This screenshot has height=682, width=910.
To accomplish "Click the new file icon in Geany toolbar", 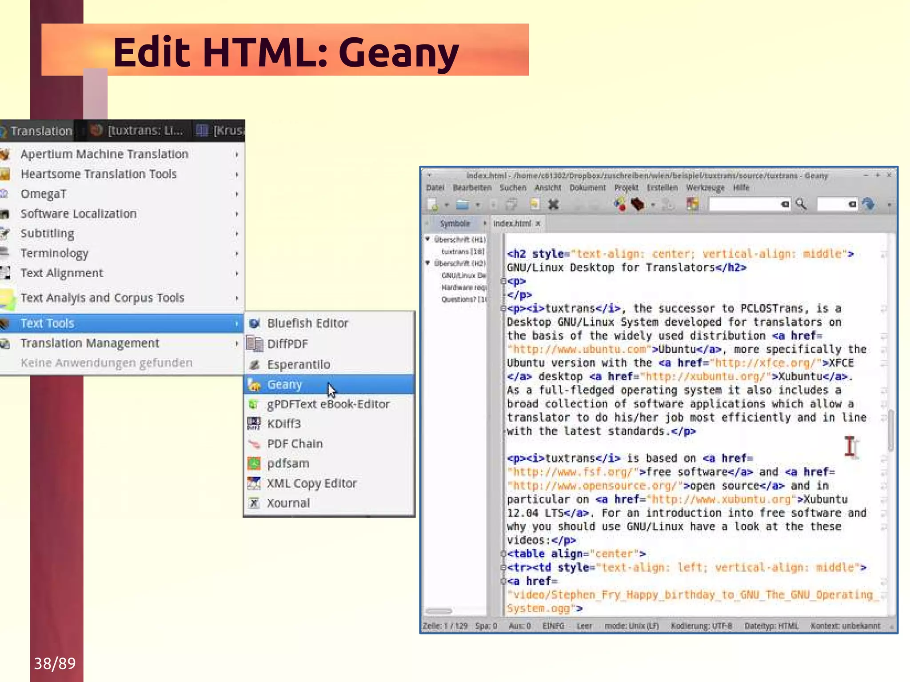I will tap(433, 204).
